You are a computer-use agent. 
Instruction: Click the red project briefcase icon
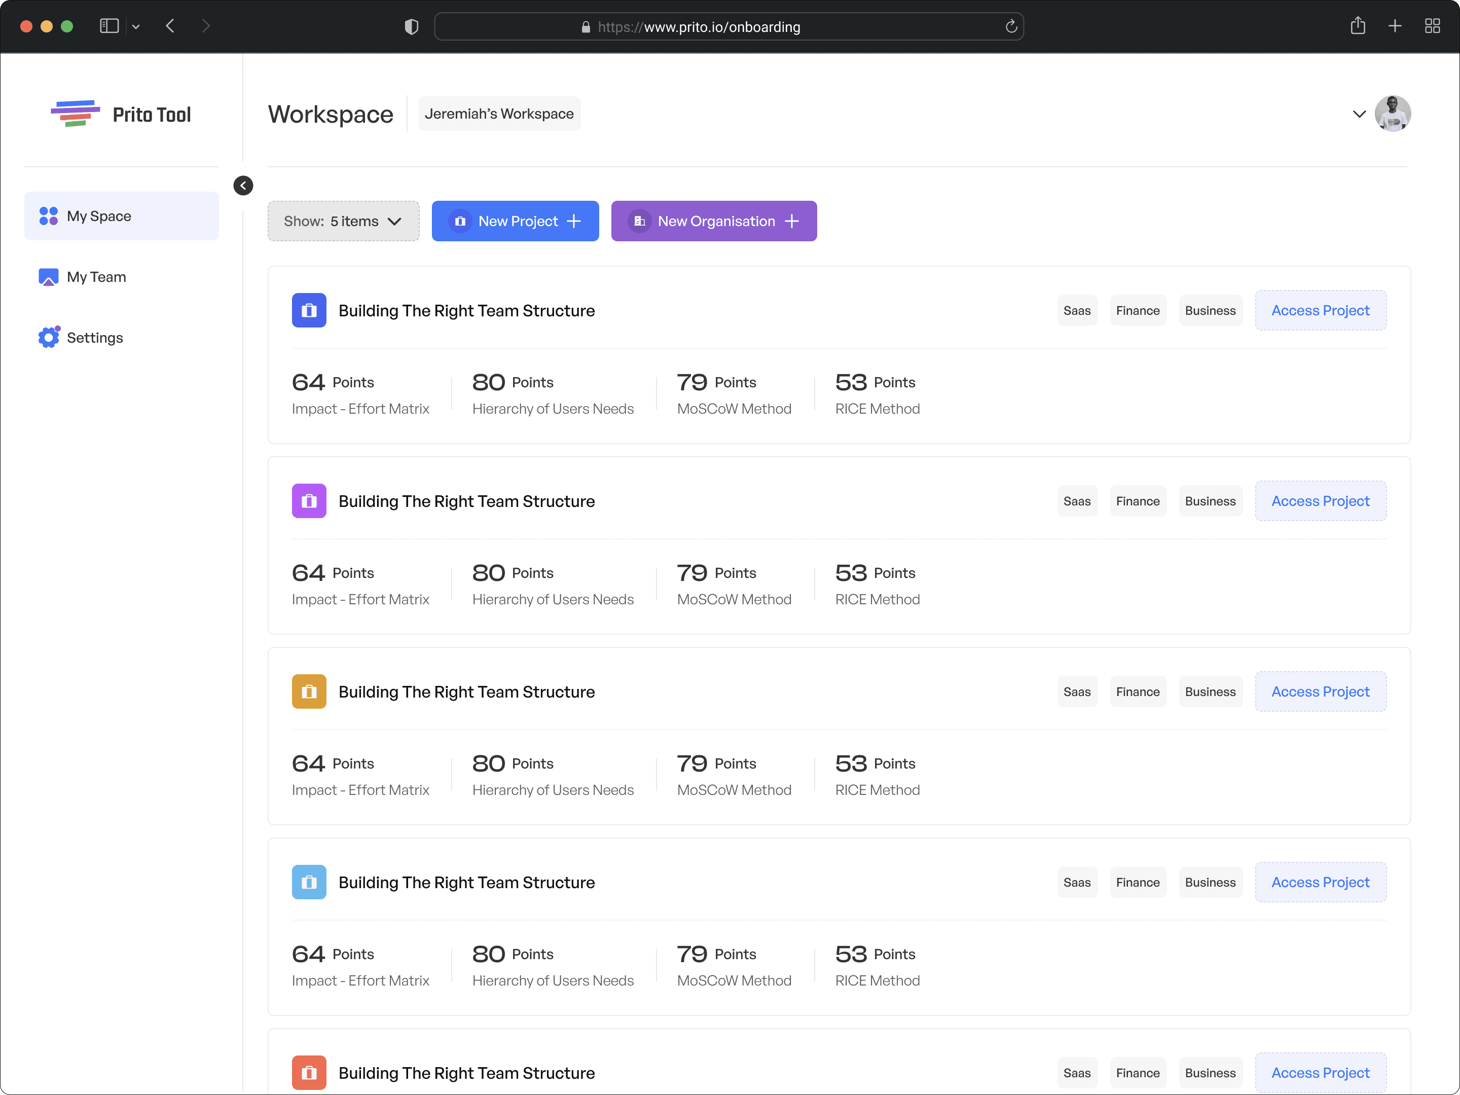pyautogui.click(x=309, y=1072)
